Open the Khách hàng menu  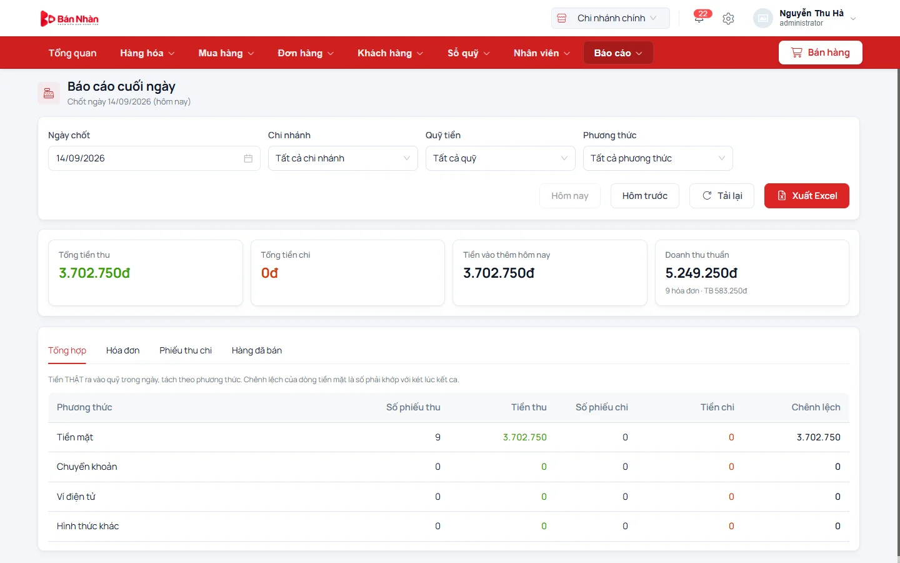coord(391,53)
